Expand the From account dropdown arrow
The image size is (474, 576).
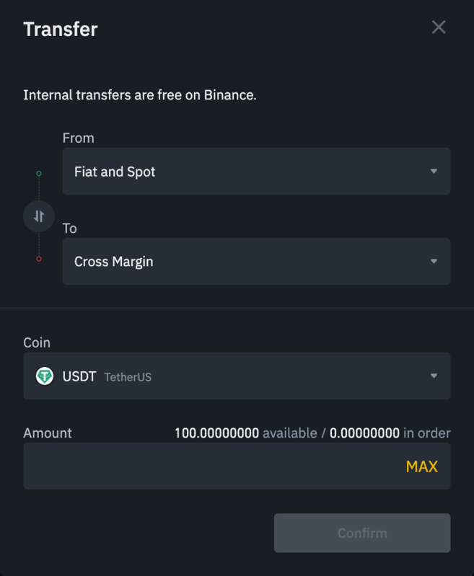pos(434,172)
